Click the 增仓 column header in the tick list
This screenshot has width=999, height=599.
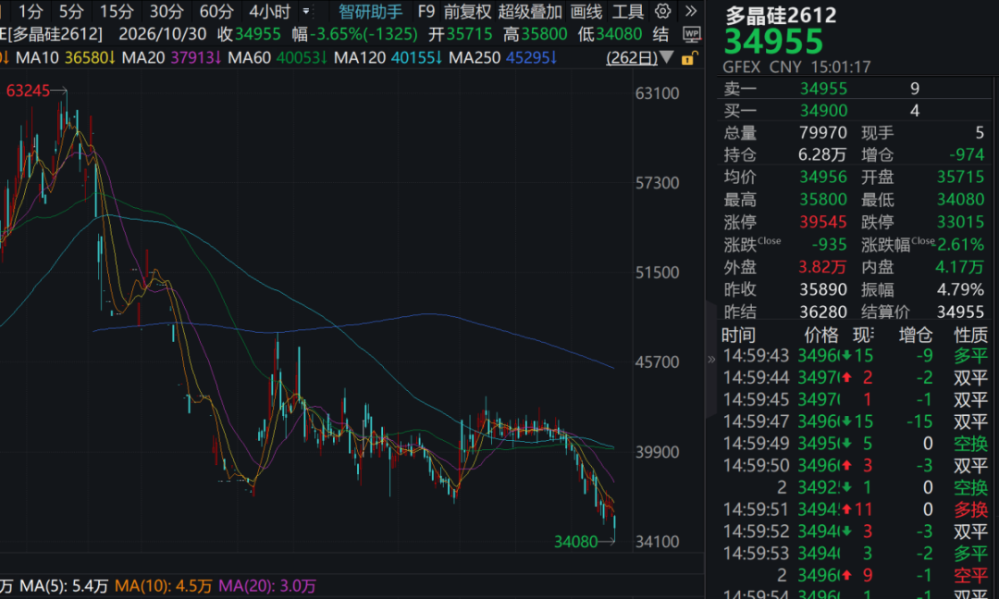click(916, 335)
